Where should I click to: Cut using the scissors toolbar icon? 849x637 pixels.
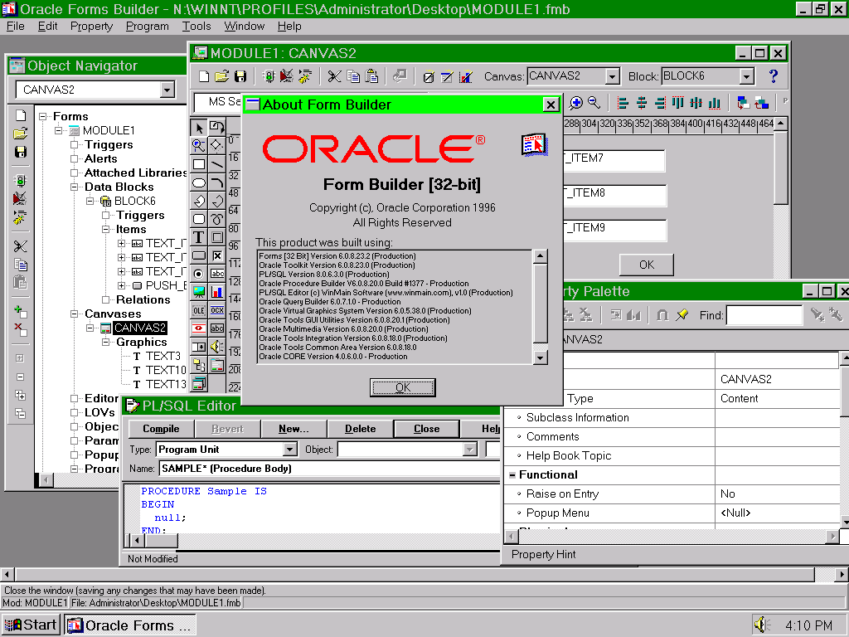[334, 77]
